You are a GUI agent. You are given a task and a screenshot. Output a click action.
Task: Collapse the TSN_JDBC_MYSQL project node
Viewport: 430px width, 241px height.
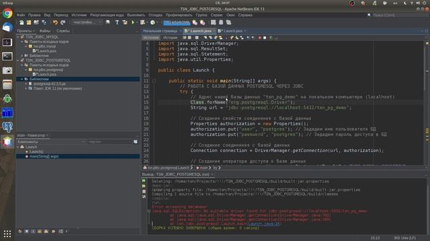pyautogui.click(x=18, y=37)
